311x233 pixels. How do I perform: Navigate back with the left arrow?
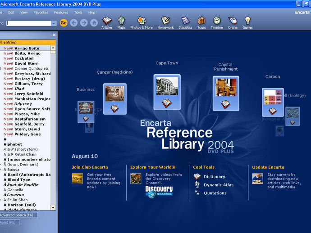74,23
